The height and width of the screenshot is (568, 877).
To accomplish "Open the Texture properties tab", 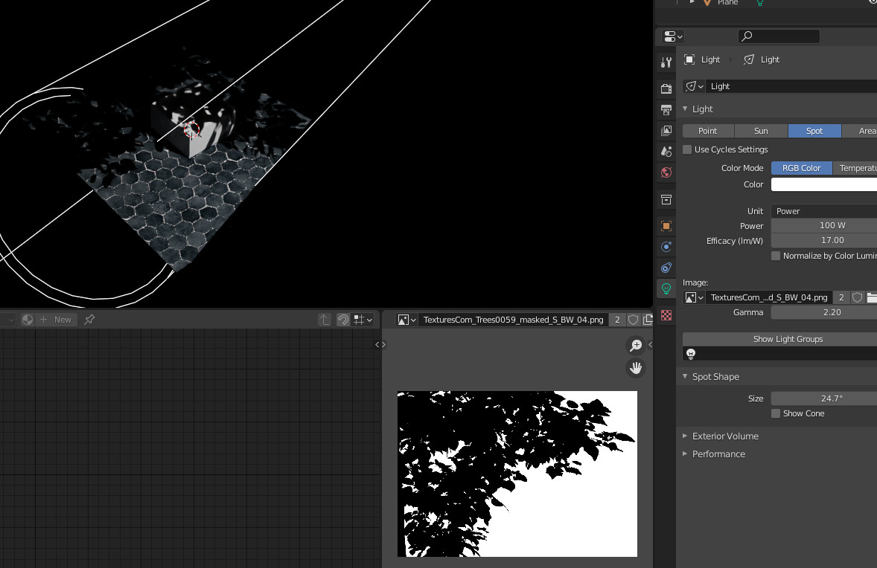I will coord(666,315).
